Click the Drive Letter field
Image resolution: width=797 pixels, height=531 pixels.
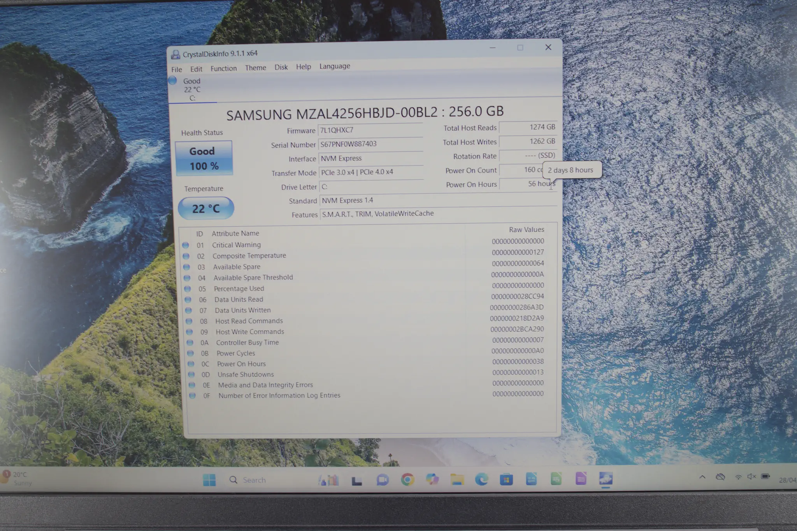pyautogui.click(x=371, y=187)
